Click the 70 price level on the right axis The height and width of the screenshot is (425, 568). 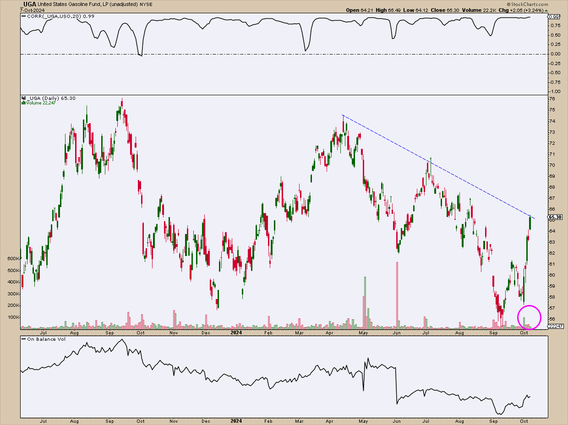[x=552, y=165]
